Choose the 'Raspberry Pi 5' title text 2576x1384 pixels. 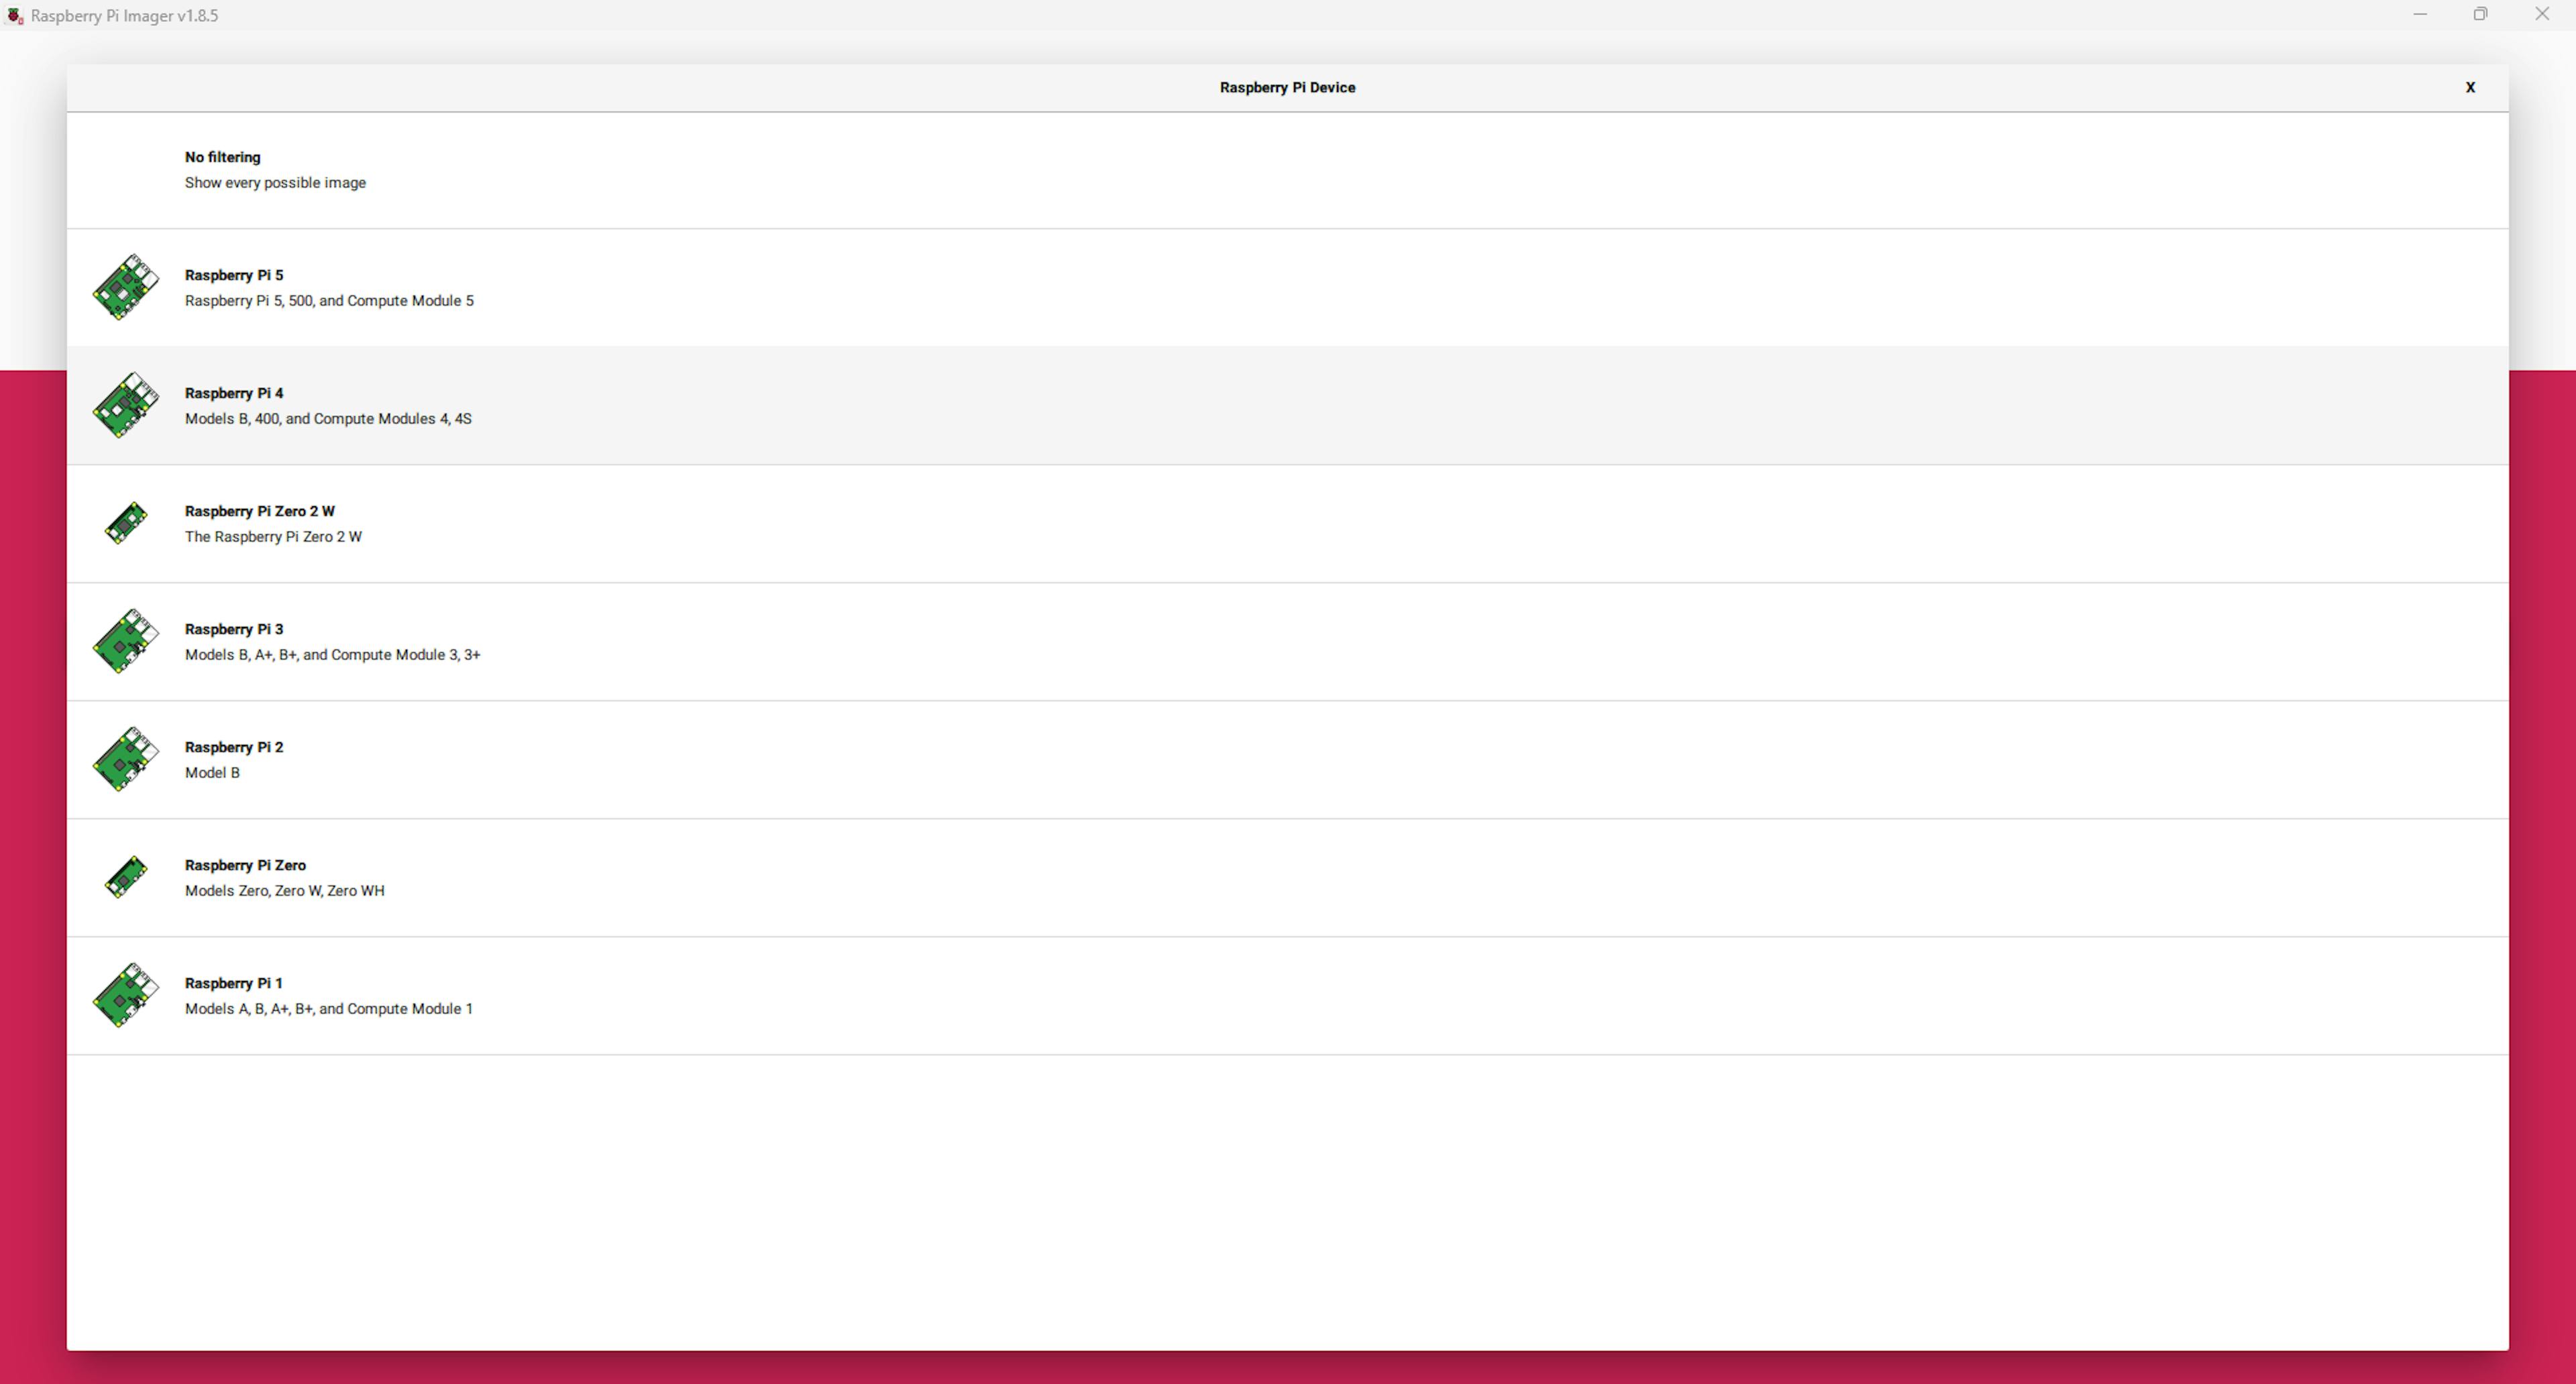pos(234,275)
